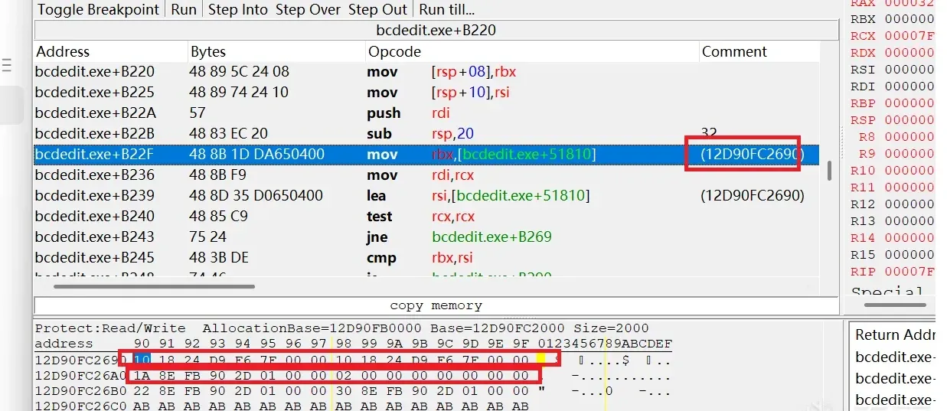947x411 pixels.
Task: Click the RIP register value
Action: click(x=908, y=272)
